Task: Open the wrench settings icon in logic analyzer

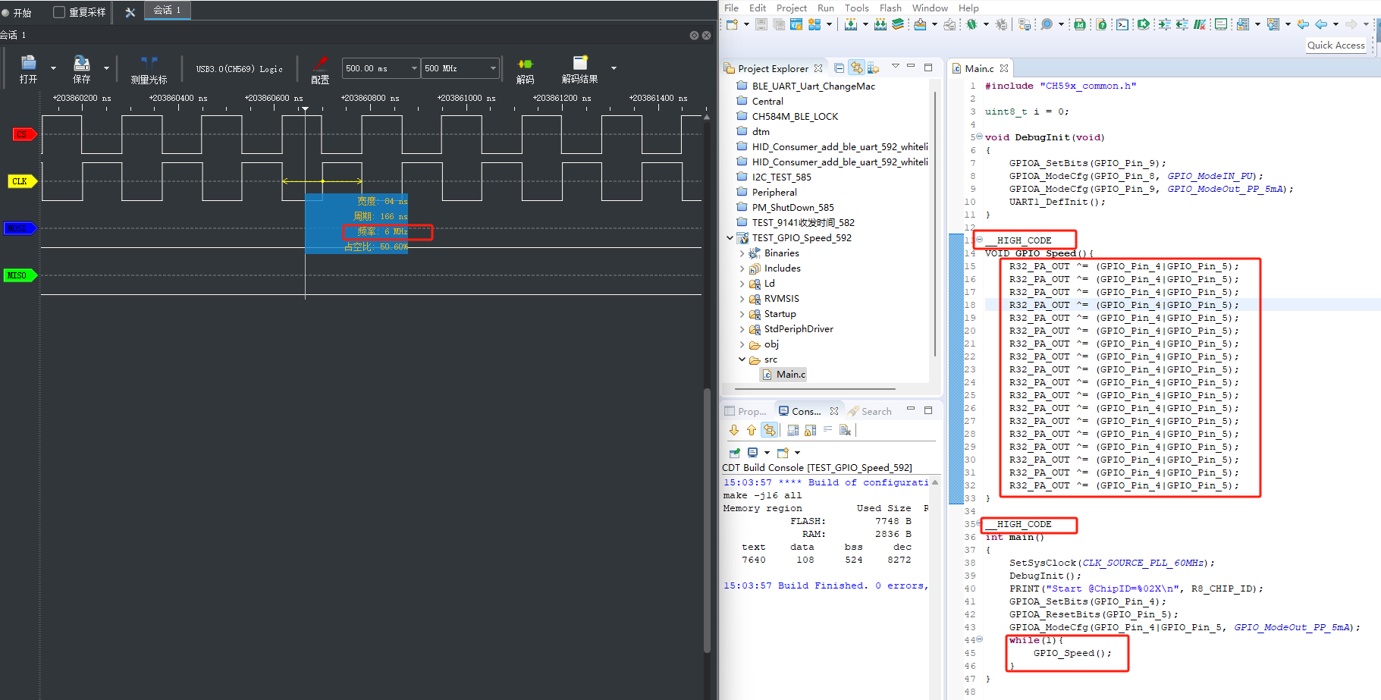Action: (130, 12)
